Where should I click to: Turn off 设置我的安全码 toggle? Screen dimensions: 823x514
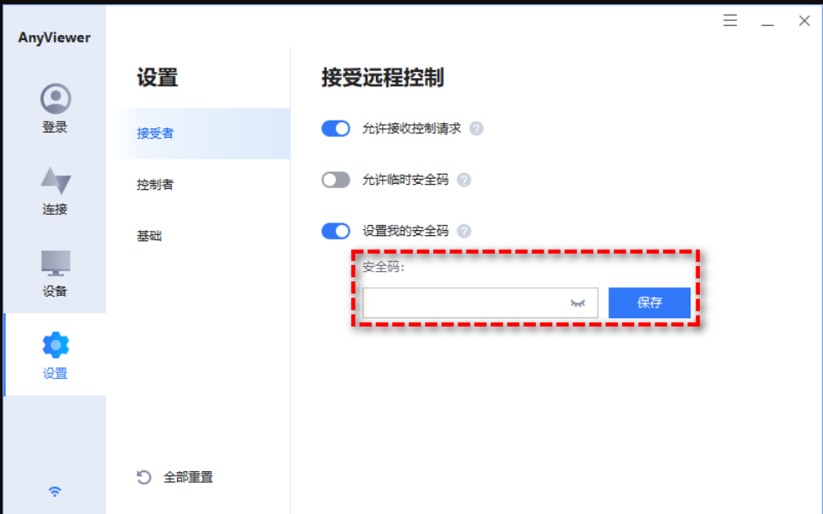coord(336,231)
